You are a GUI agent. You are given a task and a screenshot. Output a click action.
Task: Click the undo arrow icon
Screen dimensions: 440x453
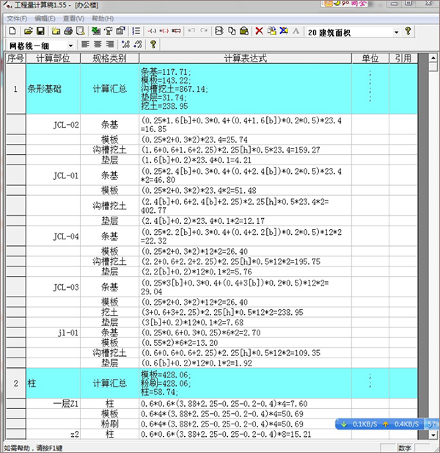click(x=191, y=31)
